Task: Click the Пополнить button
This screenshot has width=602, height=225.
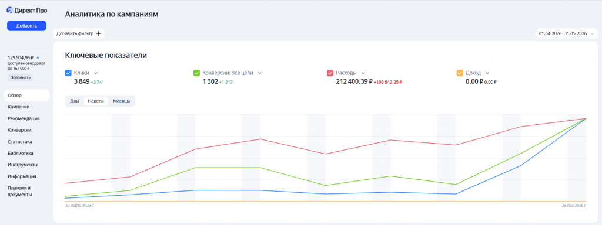Action: pos(21,78)
